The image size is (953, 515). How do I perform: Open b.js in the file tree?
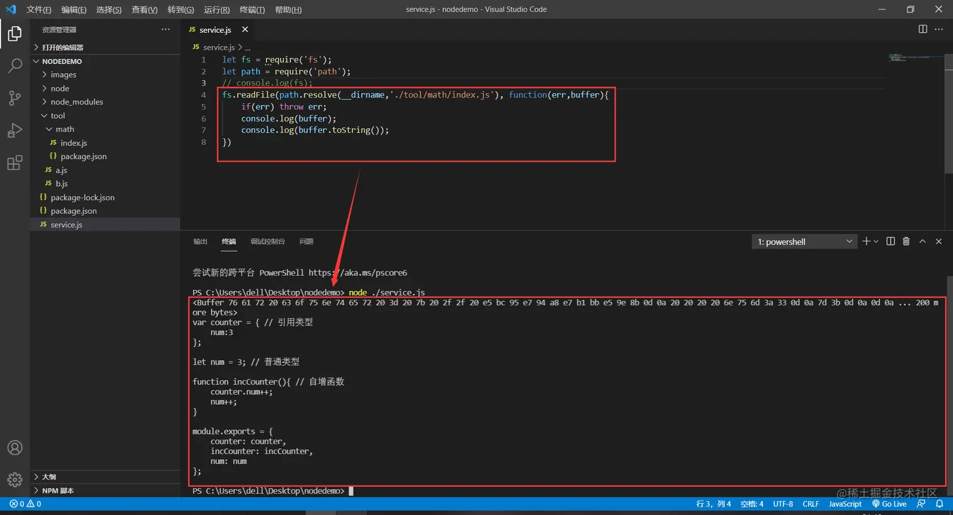105,183
